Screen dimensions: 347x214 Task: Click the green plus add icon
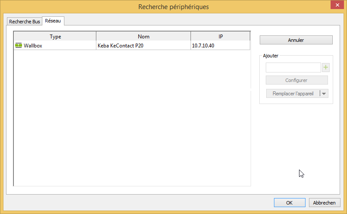(x=326, y=67)
